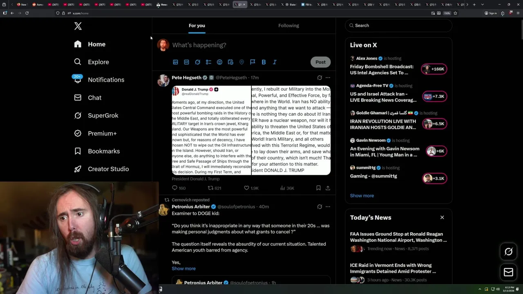Like Pete Hegseth's post
Image resolution: width=523 pixels, height=294 pixels.
[251, 188]
